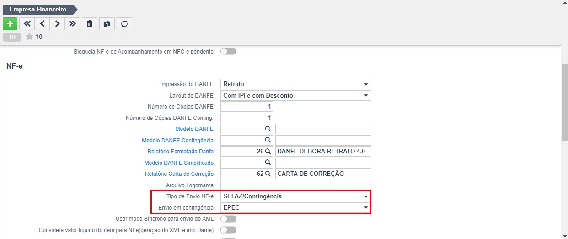Click the refresh icon in toolbar
This screenshot has width=568, height=239.
click(124, 24)
